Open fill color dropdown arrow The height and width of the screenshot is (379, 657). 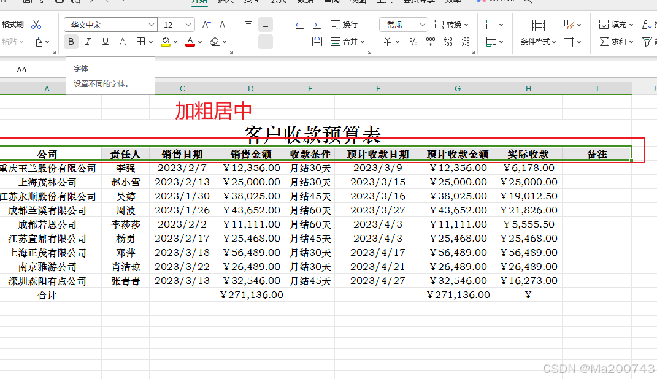(175, 42)
